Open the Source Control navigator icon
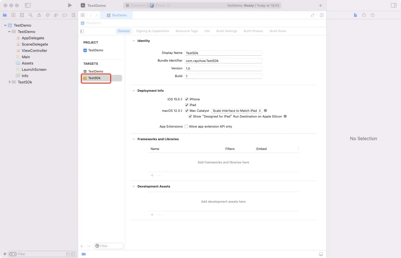This screenshot has height=258, width=401. point(13,15)
